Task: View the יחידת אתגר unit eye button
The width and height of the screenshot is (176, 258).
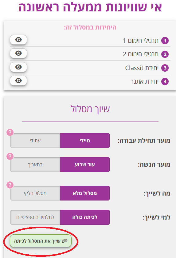Action: coord(18,81)
